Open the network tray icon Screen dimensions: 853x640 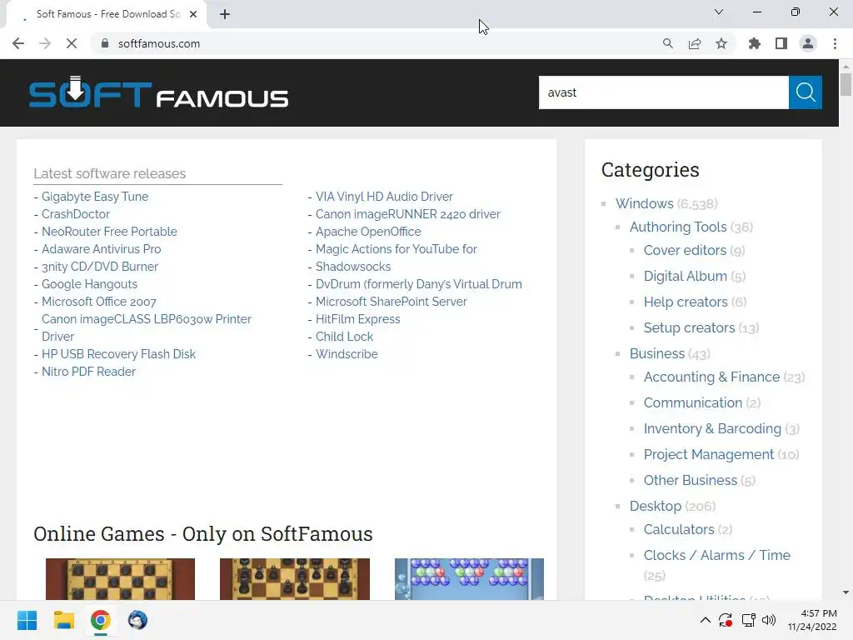click(749, 620)
